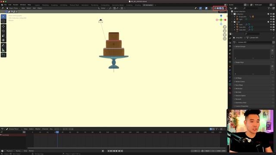Screen dimensions: 276x155
Task: Hide the Empty.001 object in viewport
Action: tap(271, 16)
